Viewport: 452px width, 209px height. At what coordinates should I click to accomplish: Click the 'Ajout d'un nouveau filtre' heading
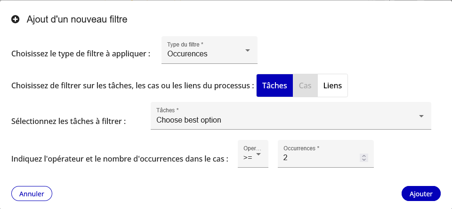click(x=77, y=20)
